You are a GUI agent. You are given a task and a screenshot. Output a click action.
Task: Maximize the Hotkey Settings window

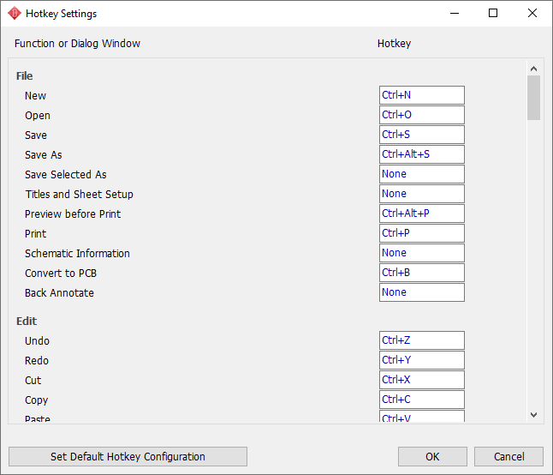click(493, 13)
